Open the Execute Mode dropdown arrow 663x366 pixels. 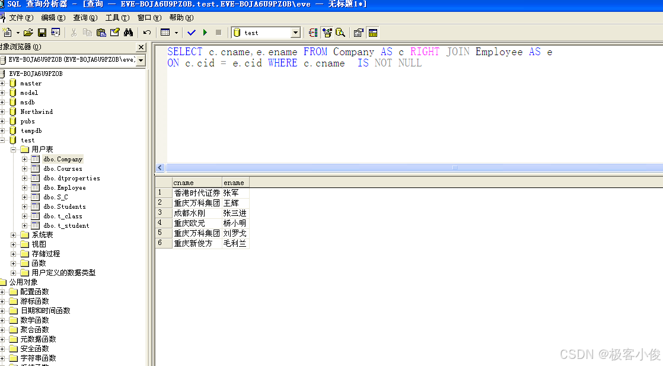pos(176,33)
